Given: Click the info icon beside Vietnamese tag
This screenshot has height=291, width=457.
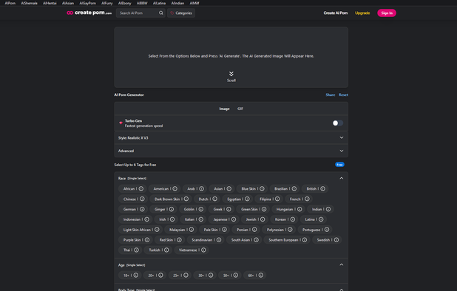Looking at the screenshot, I should (x=203, y=250).
